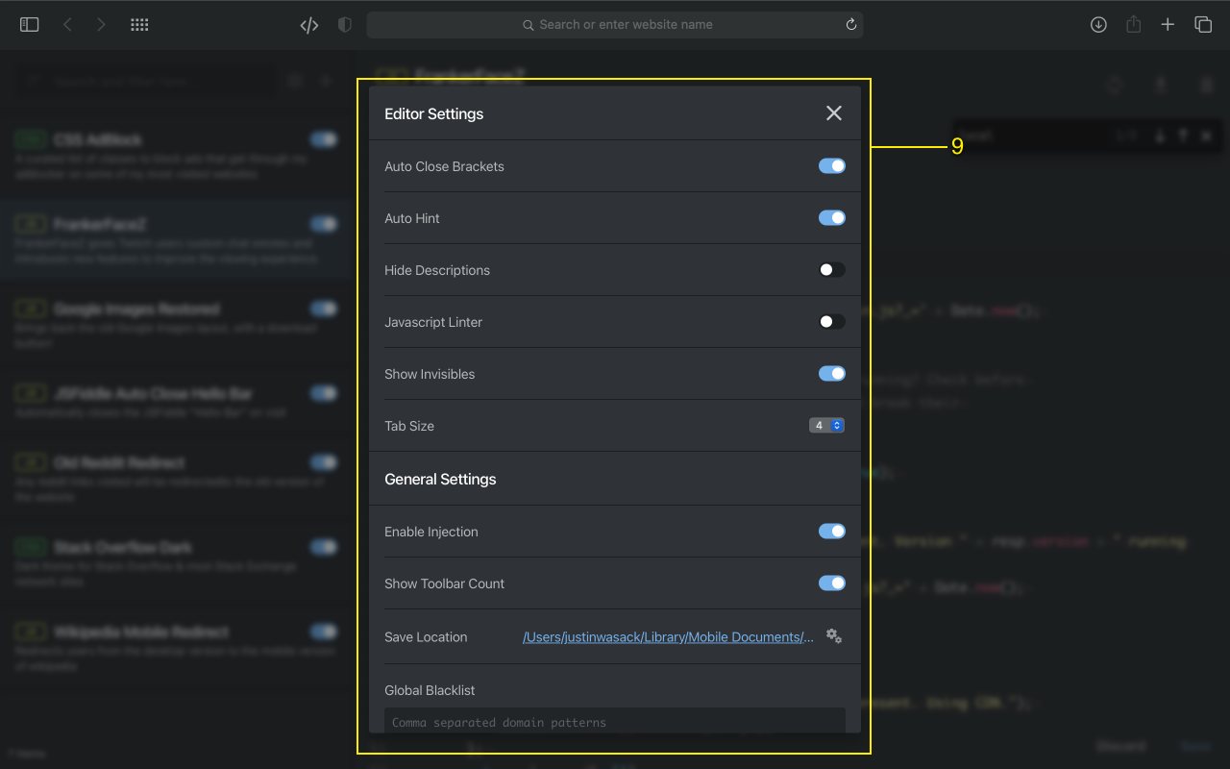The height and width of the screenshot is (769, 1230).
Task: Toggle the Safari sidebar
Action: pyautogui.click(x=29, y=24)
